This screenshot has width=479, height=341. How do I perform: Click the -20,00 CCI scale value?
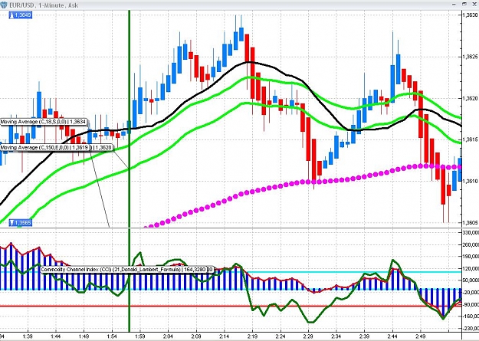(471, 293)
